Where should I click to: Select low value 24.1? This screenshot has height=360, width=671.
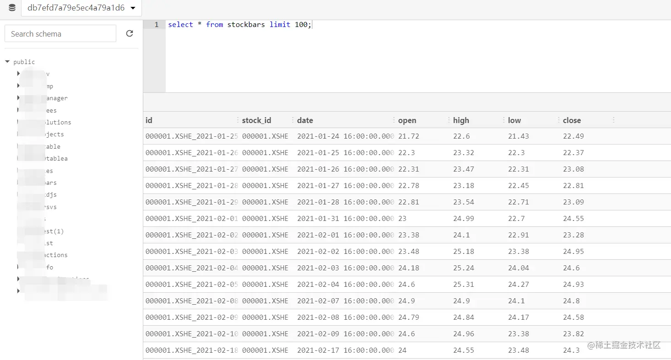tap(516, 301)
